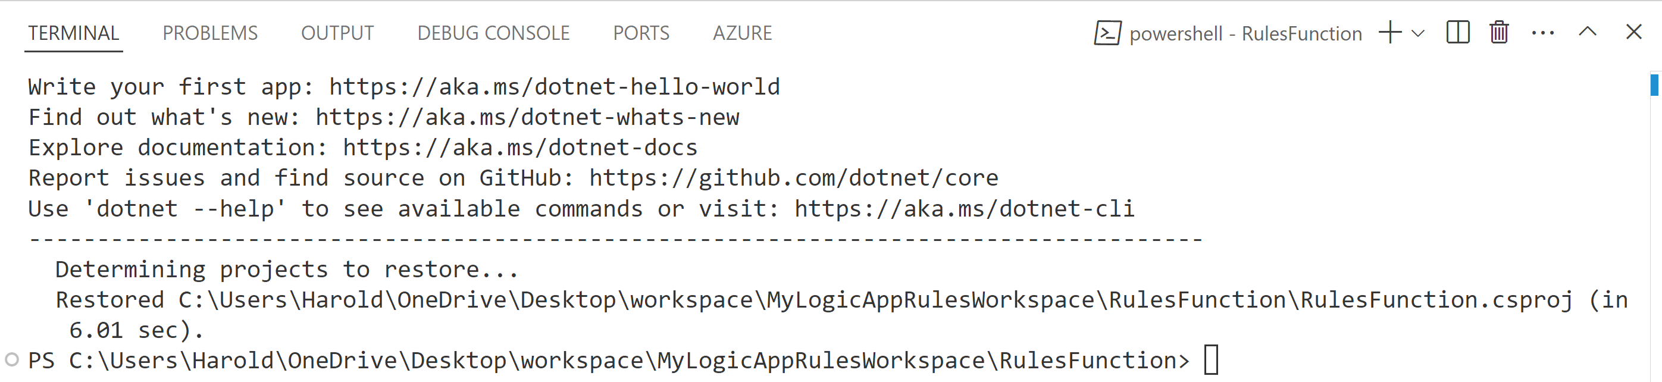
Task: Select the AZURE tab
Action: [742, 33]
